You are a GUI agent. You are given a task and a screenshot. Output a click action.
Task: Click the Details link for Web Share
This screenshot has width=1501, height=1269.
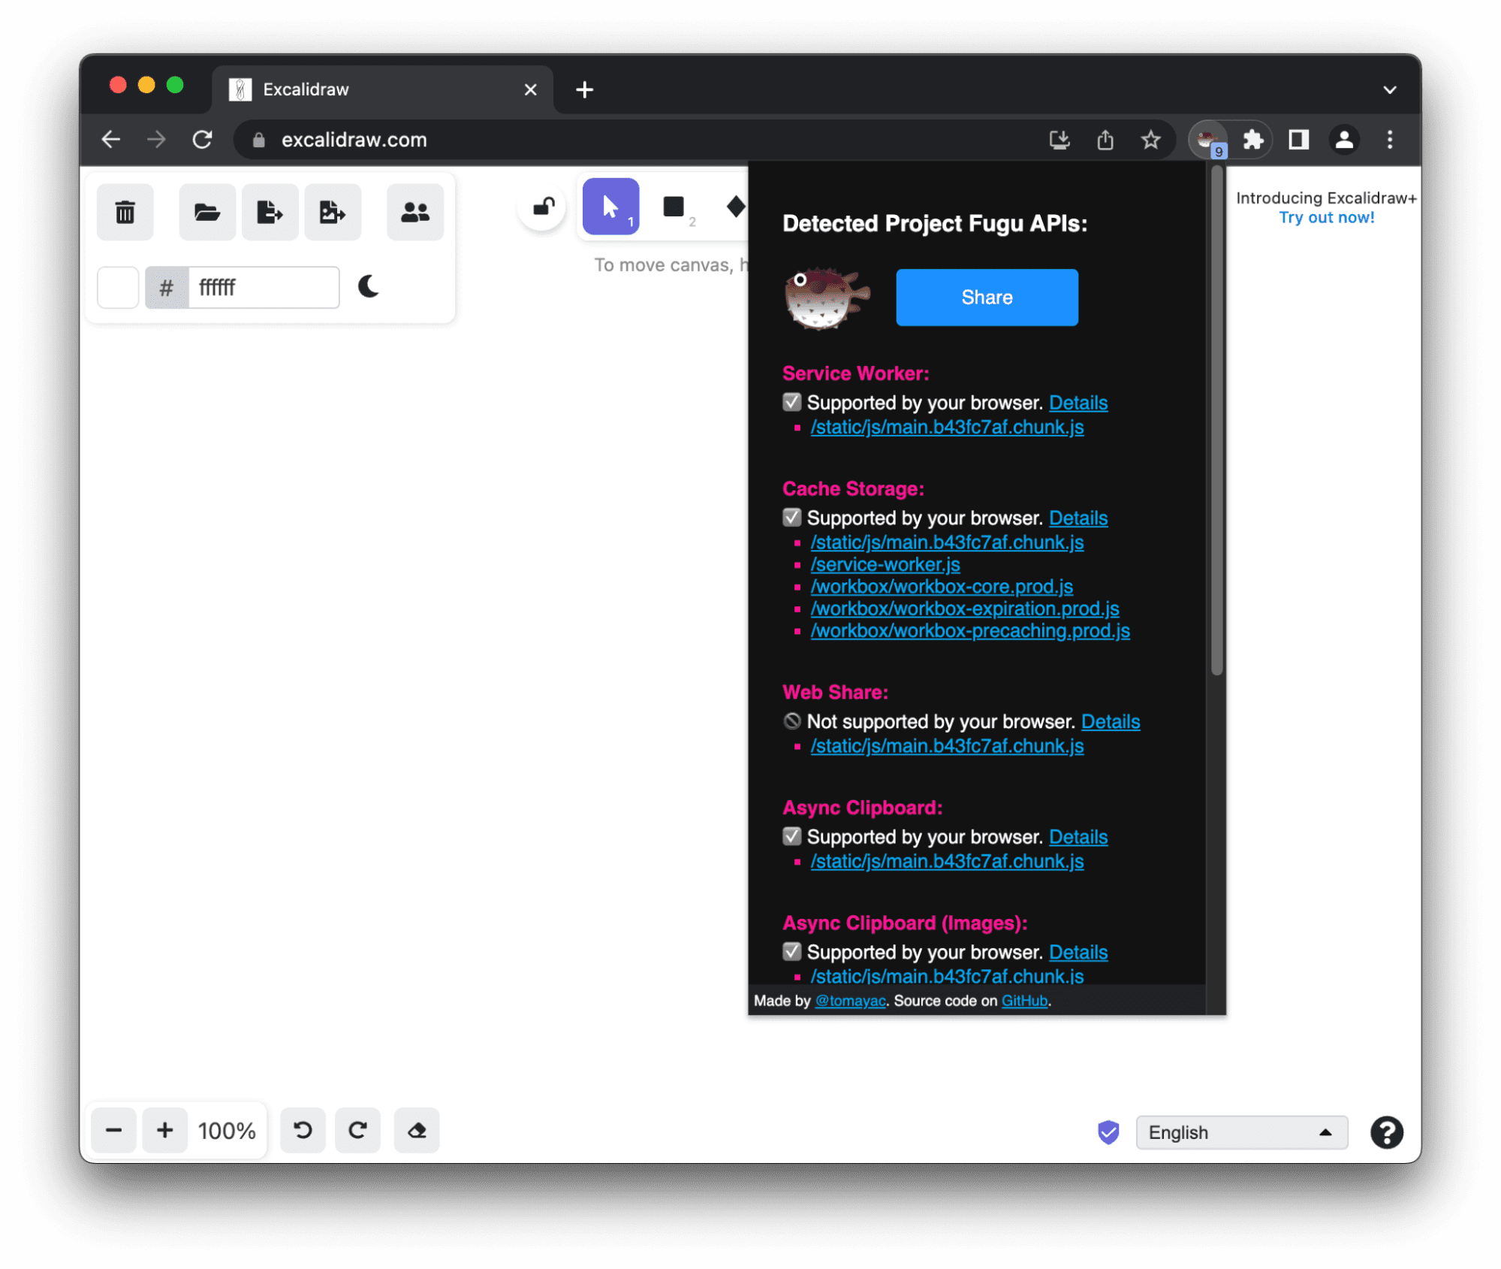[x=1111, y=721]
